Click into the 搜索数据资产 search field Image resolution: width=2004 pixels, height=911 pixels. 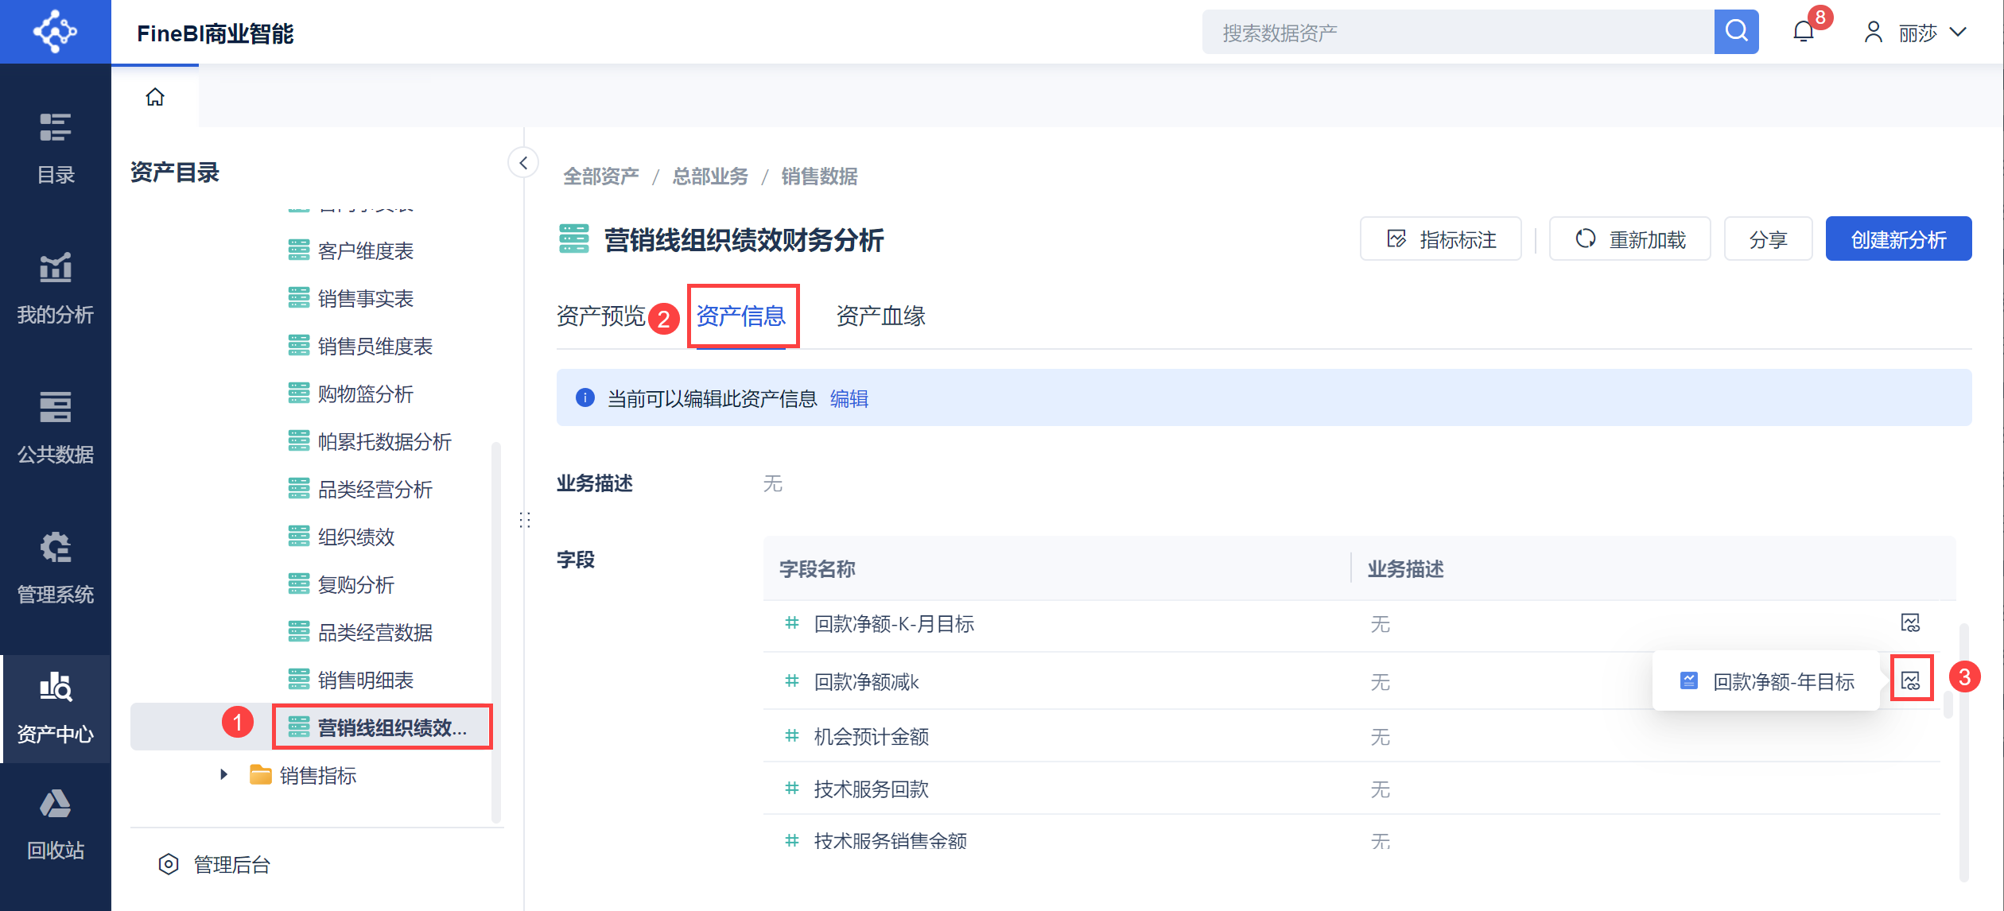[x=1457, y=33]
